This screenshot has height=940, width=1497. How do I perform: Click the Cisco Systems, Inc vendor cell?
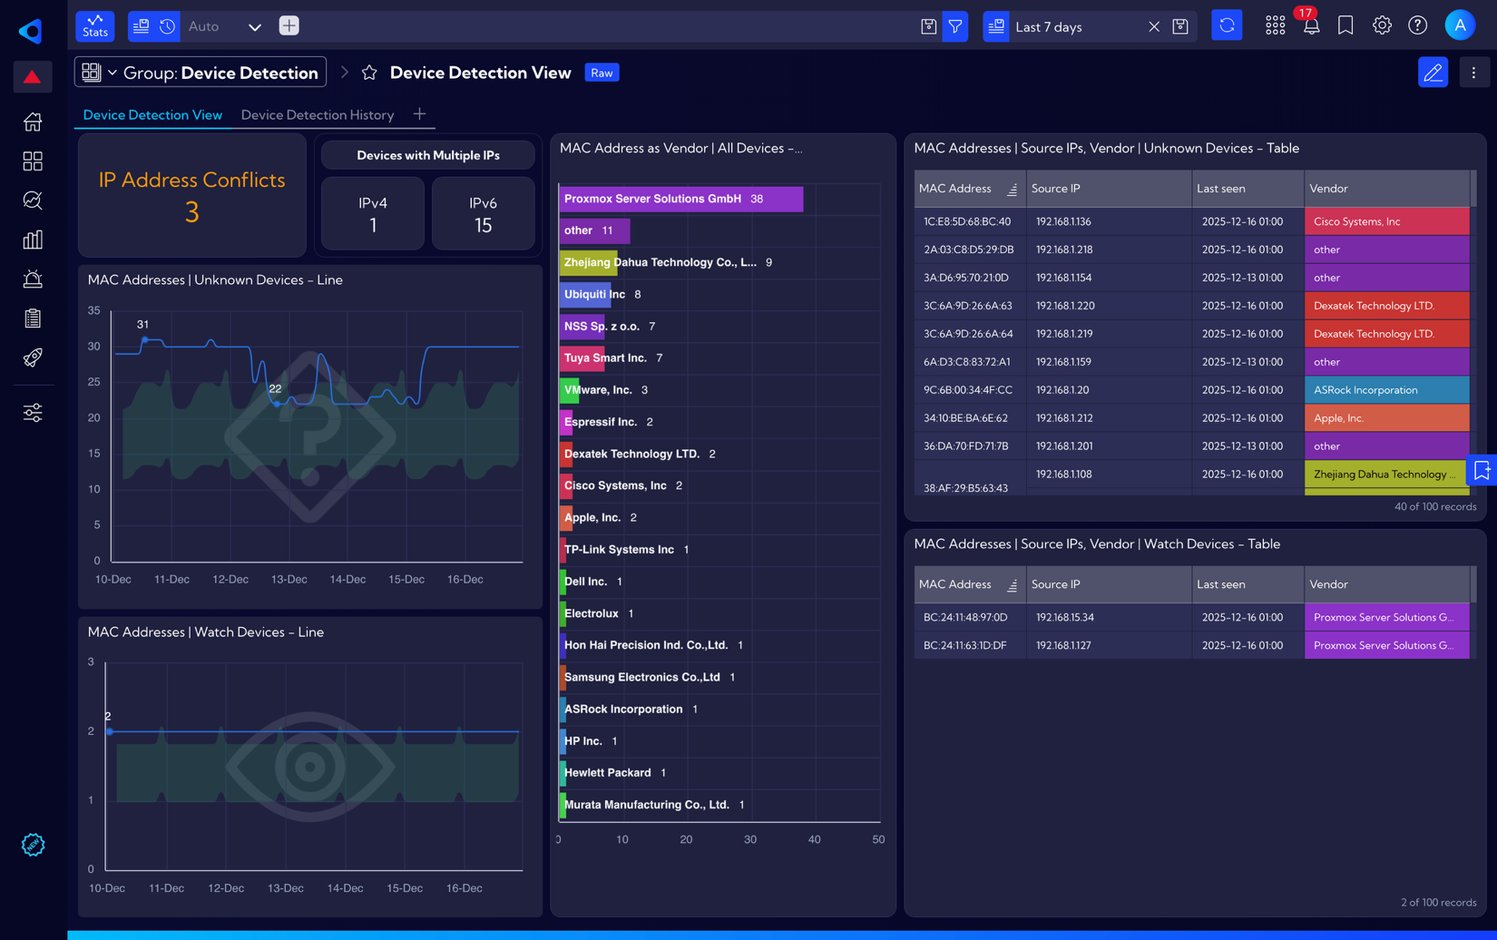point(1386,221)
